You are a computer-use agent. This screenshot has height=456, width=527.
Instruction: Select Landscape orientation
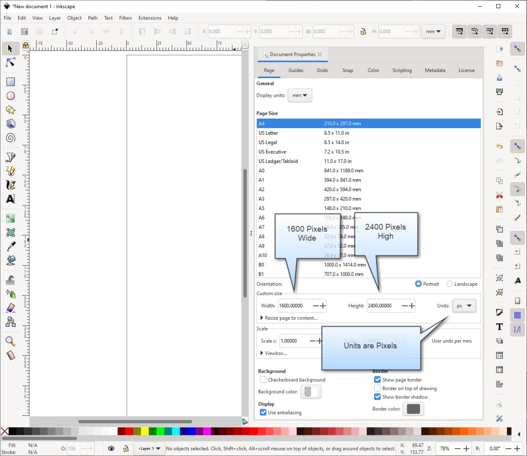pos(449,284)
